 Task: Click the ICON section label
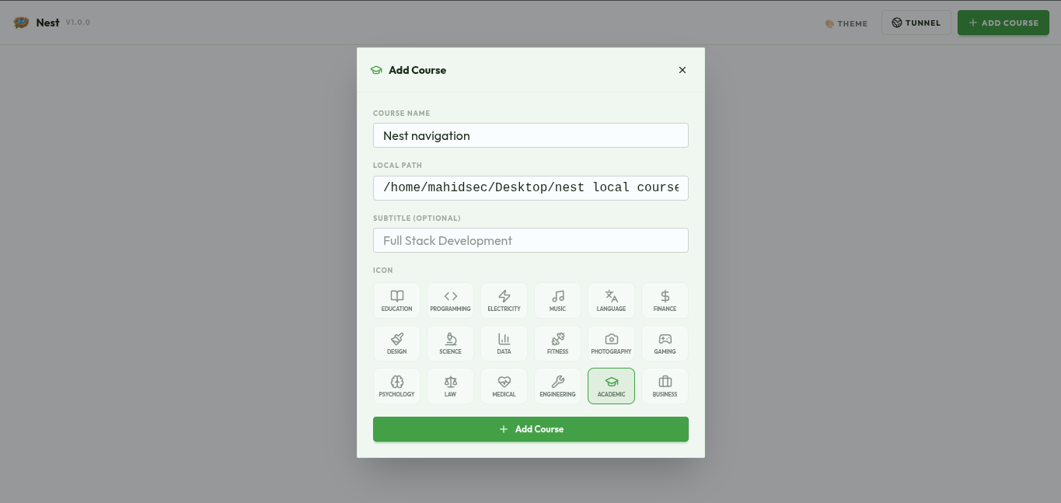pos(383,271)
